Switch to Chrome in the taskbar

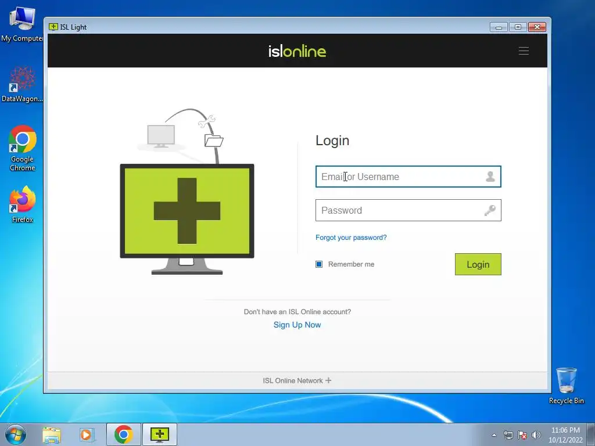click(x=124, y=434)
